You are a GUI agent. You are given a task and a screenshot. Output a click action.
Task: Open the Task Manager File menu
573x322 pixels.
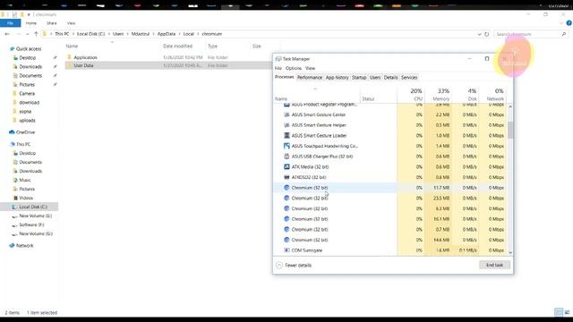pyautogui.click(x=278, y=68)
